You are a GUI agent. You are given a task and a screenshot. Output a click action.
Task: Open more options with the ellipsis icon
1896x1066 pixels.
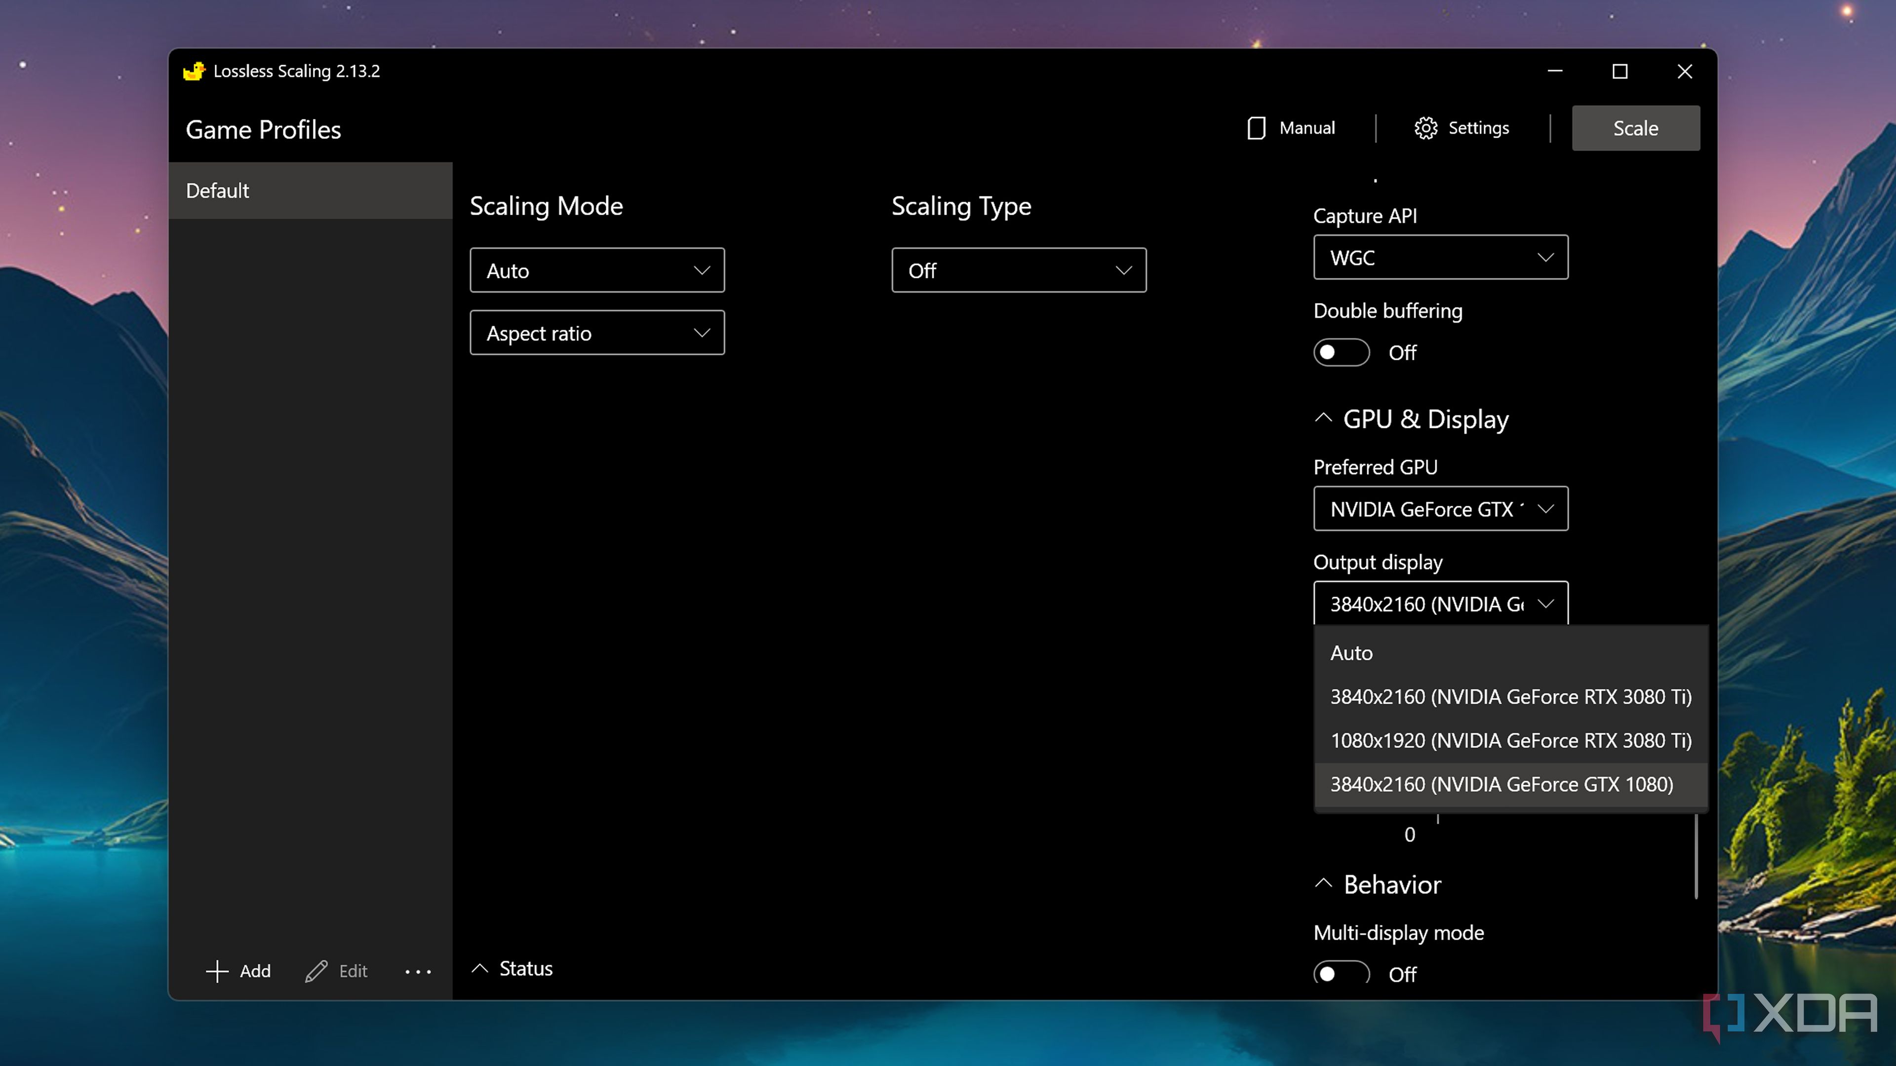click(418, 971)
